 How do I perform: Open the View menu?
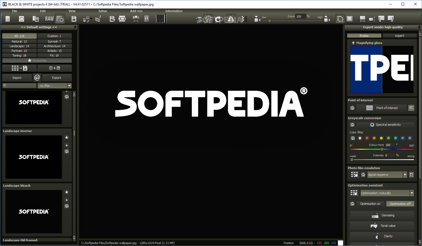tap(72, 11)
